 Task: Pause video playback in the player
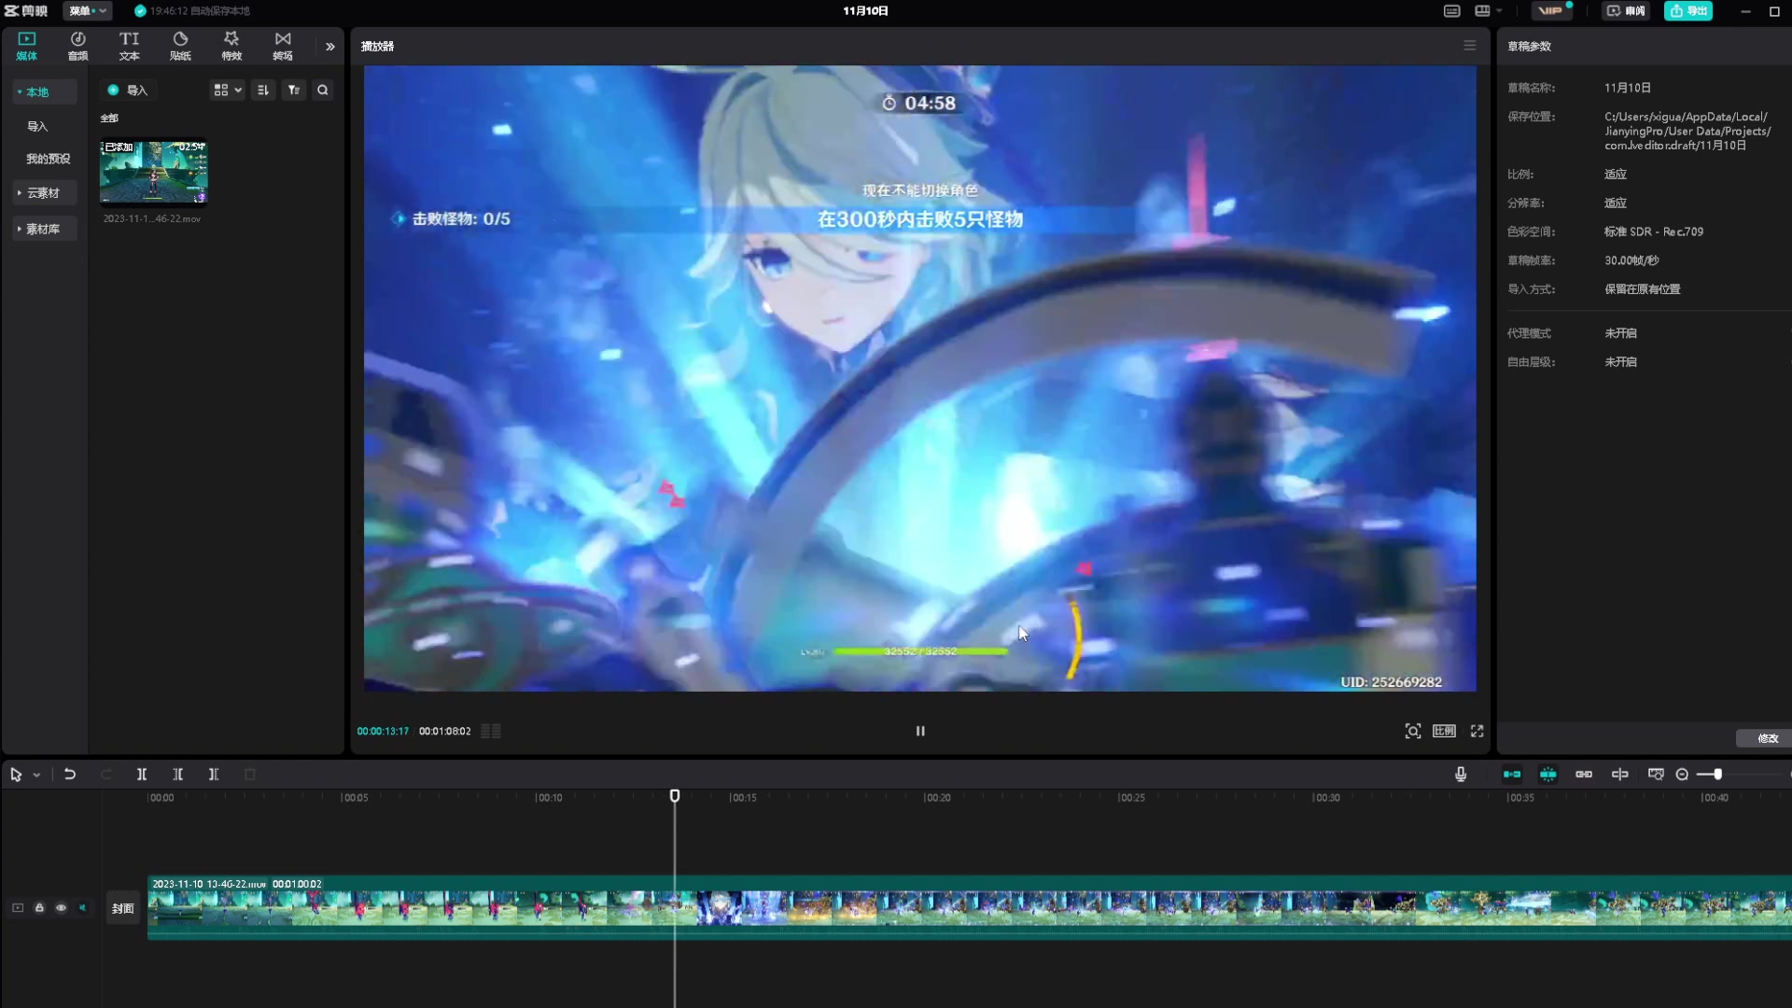920,731
